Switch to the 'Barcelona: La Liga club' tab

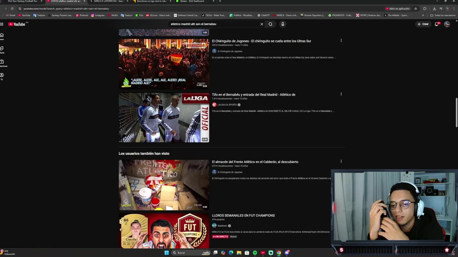151,1
